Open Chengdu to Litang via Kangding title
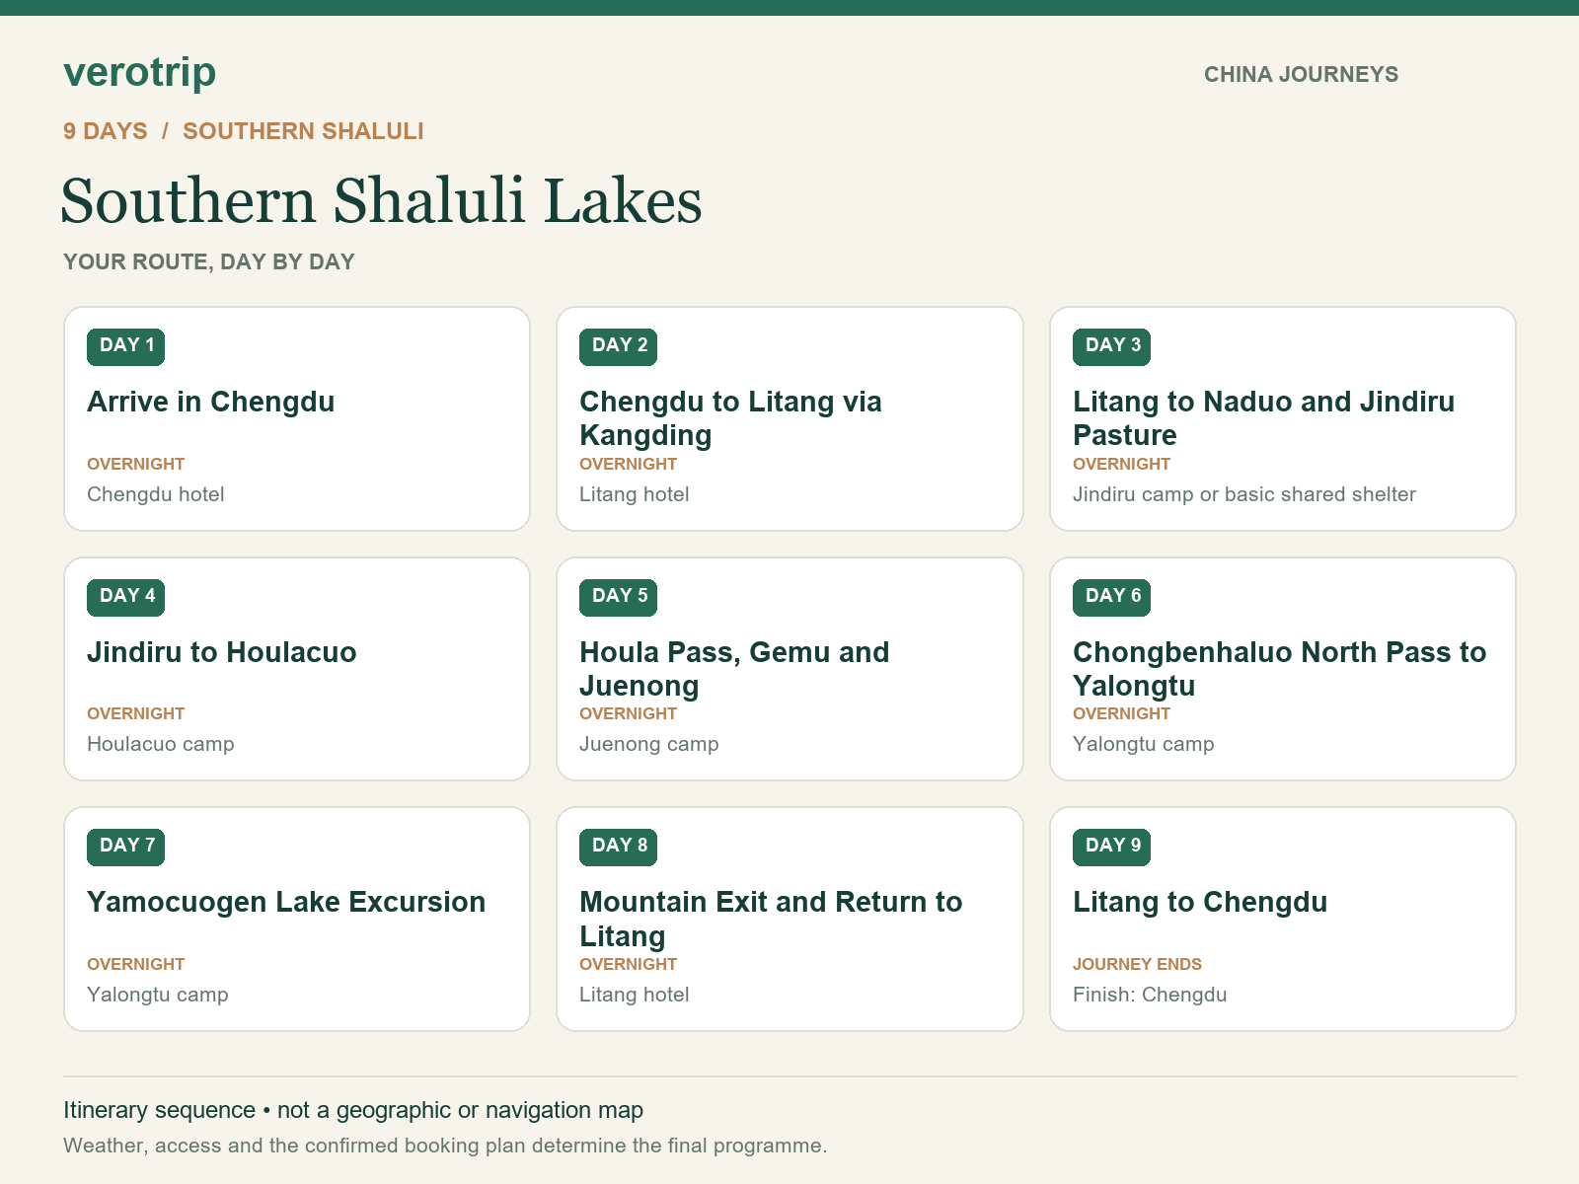 click(730, 418)
